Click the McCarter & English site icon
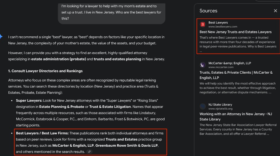This screenshot has height=156, width=280. pos(203,65)
